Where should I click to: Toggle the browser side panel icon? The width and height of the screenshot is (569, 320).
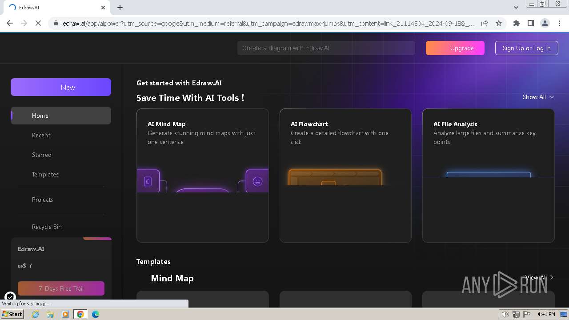click(530, 23)
